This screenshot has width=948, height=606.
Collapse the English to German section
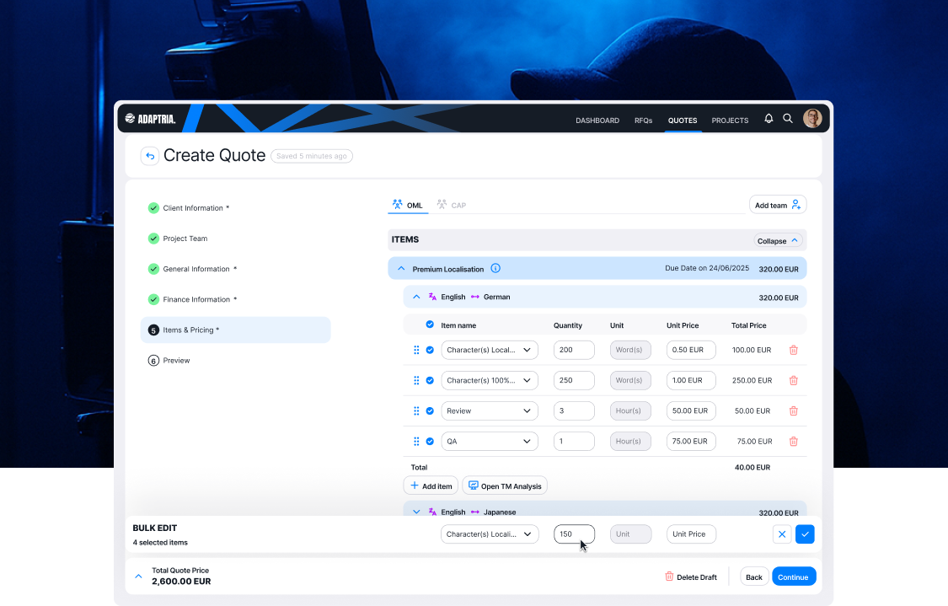click(416, 297)
